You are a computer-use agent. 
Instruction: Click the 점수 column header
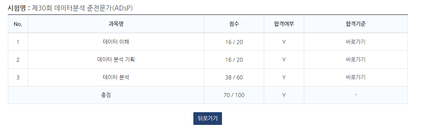coord(234,24)
